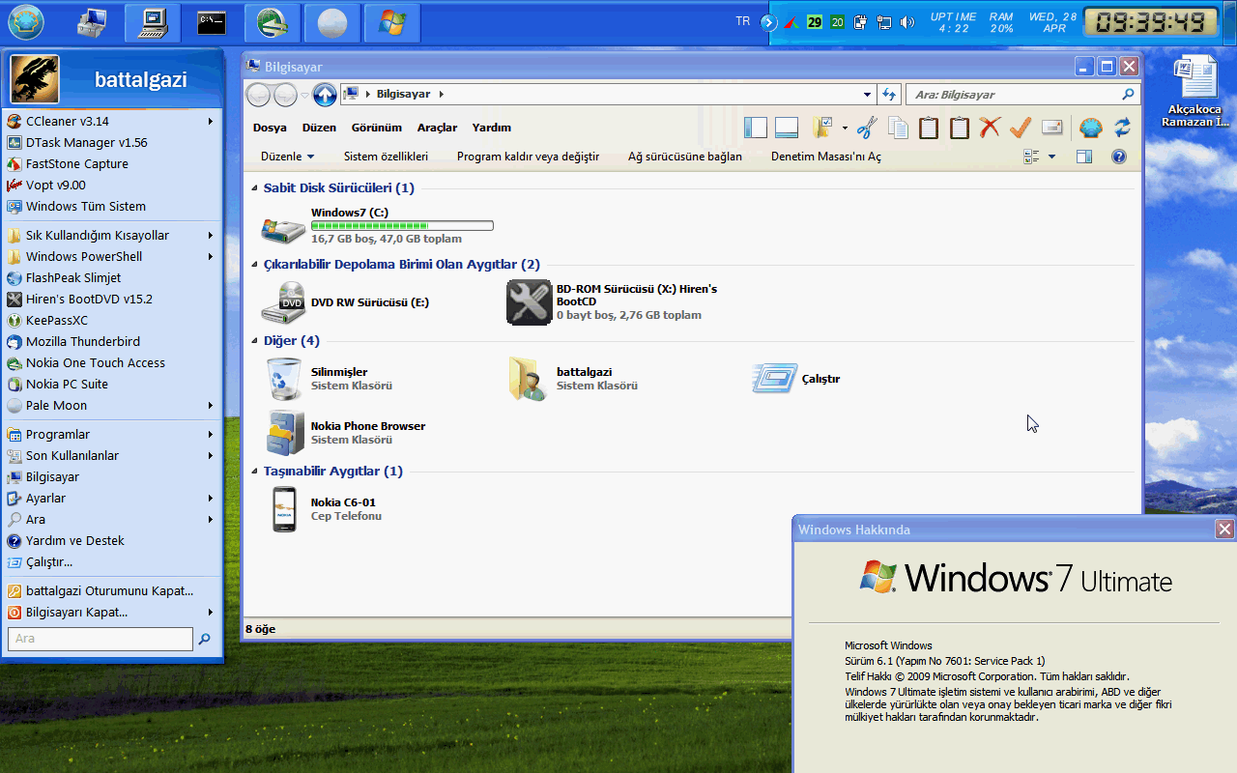Open the folder options icon dropdown arrow

845,128
